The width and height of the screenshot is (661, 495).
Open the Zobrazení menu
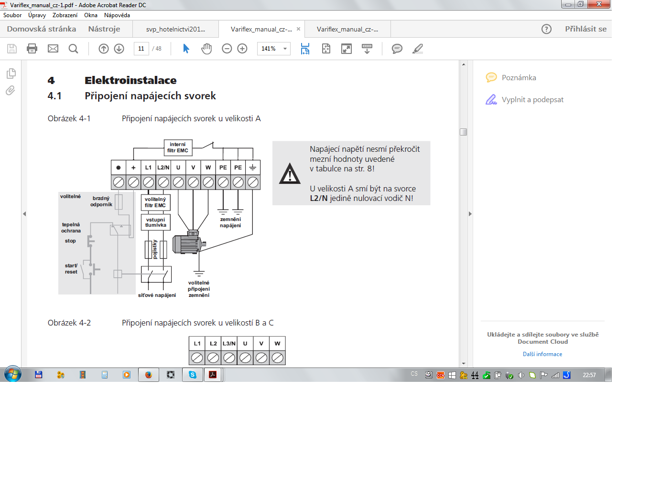click(65, 15)
